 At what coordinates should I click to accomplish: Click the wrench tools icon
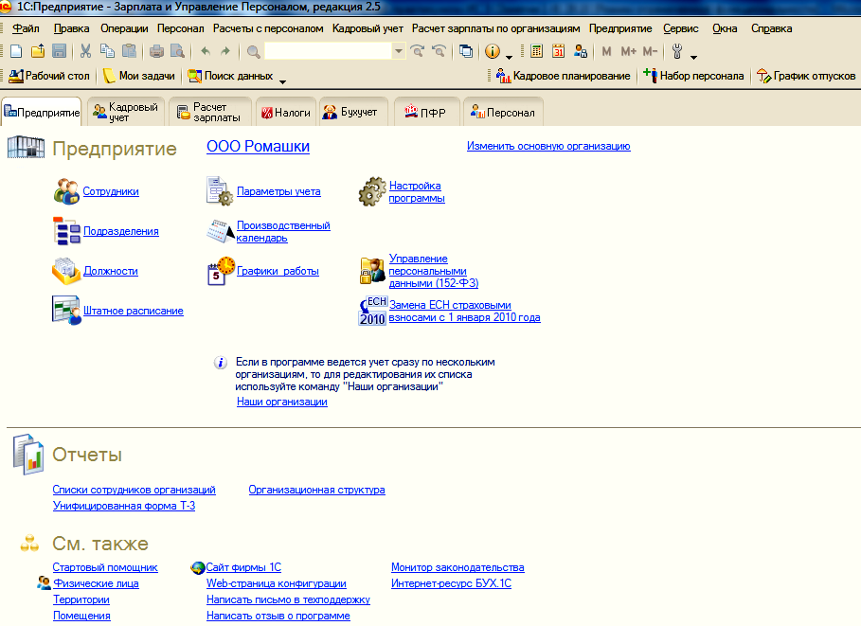(677, 51)
